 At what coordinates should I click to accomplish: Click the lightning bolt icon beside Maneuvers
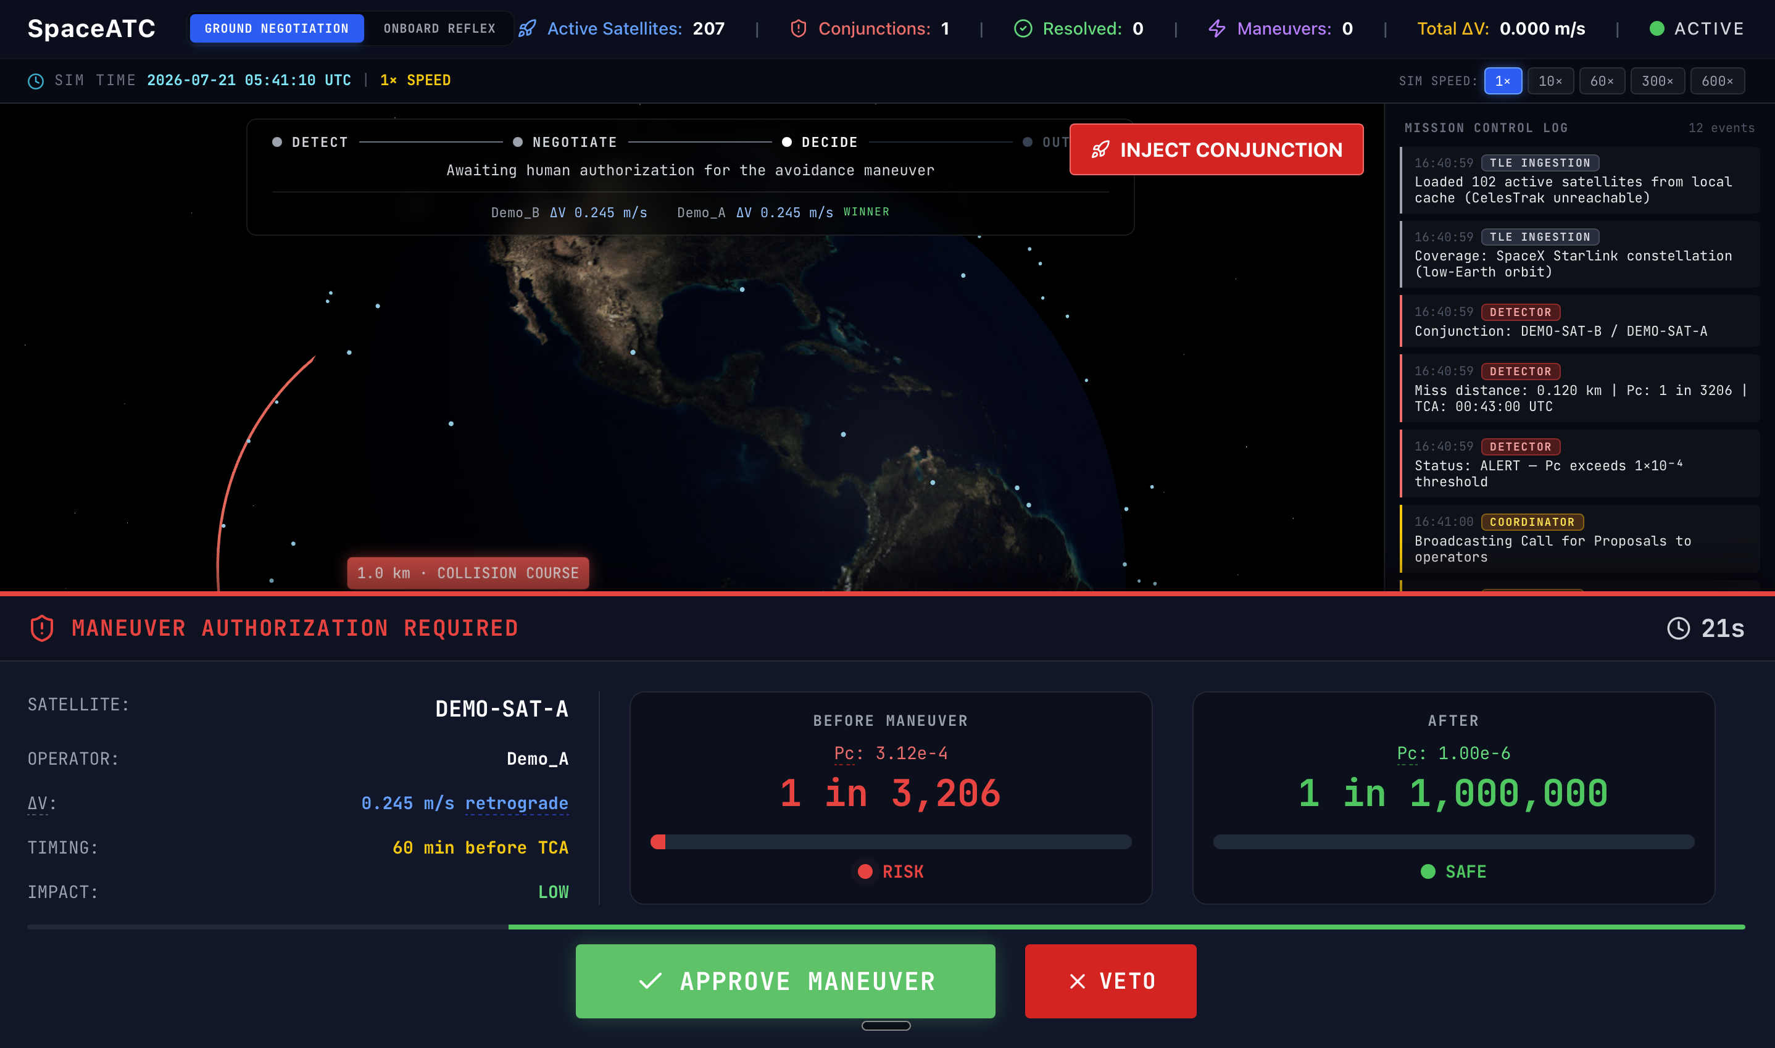(x=1217, y=29)
